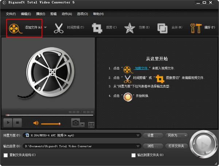Open the 文件(F) menu

click(x=11, y=14)
